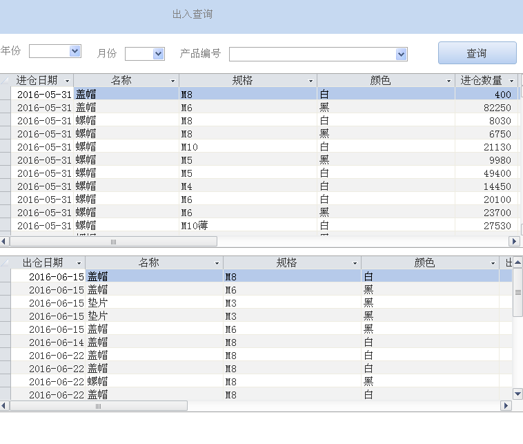Click the upper table select-all corner
Image resolution: width=523 pixels, height=444 pixels.
point(6,81)
